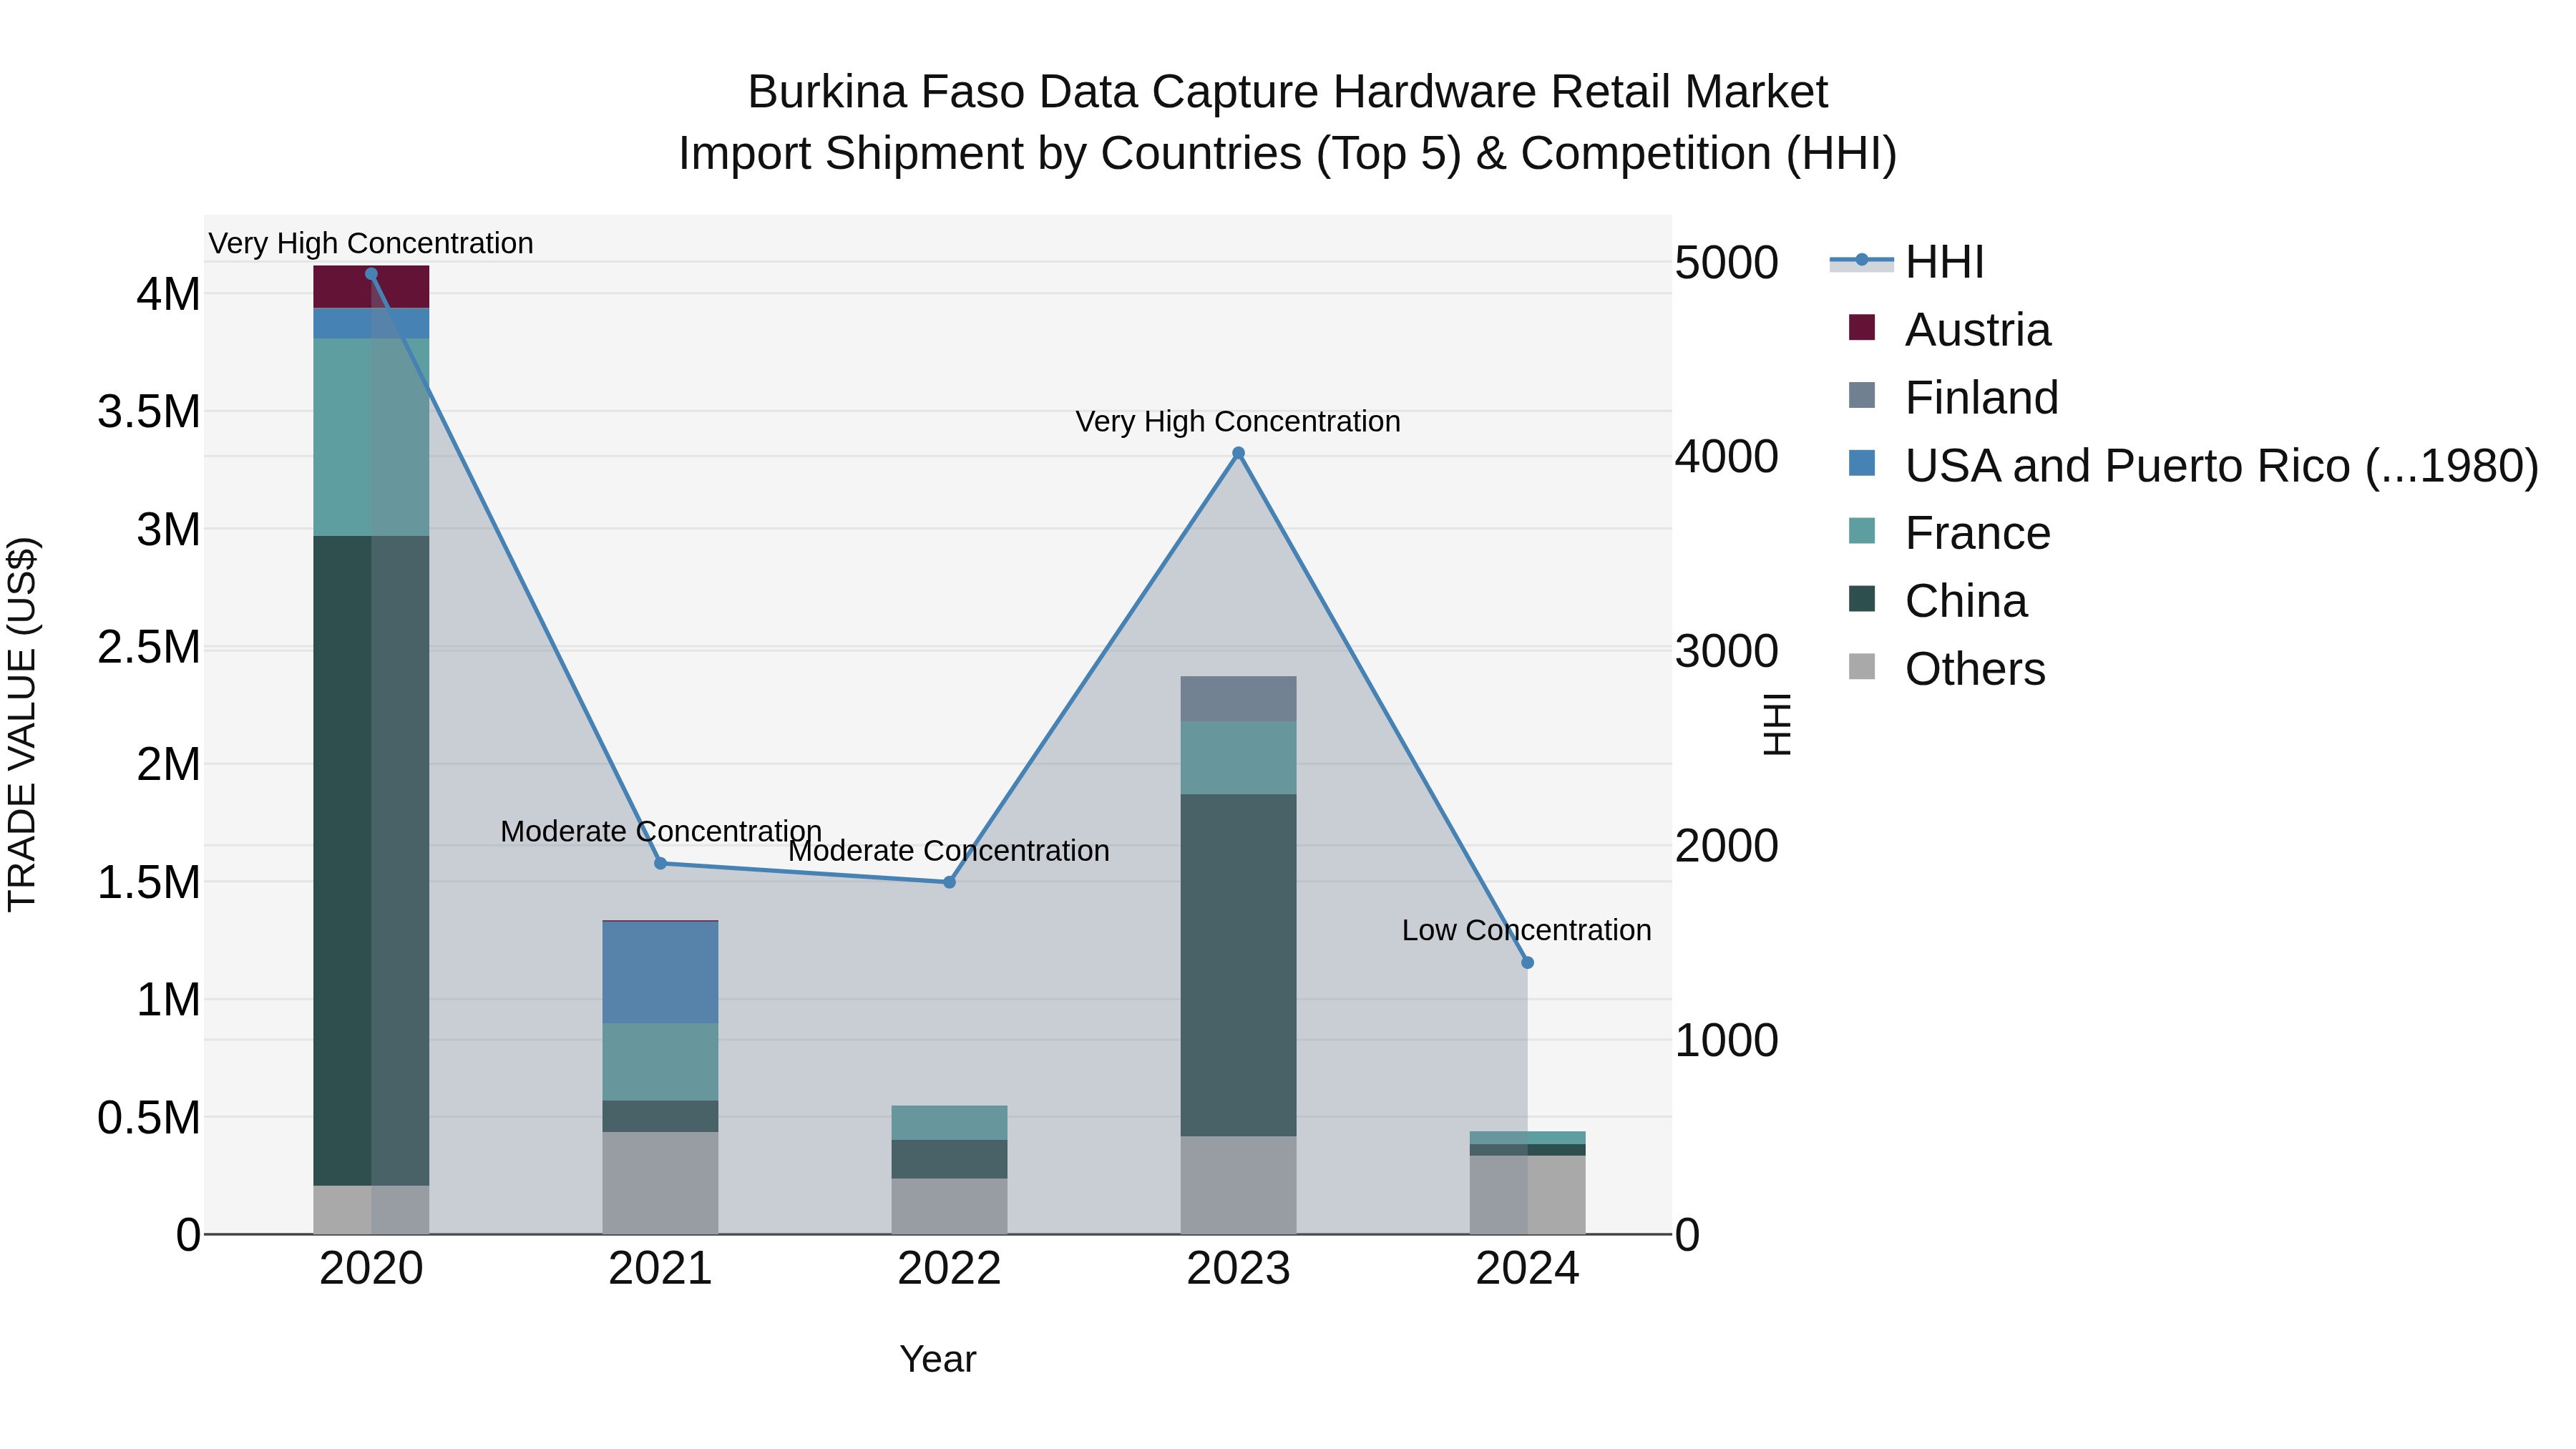Screen dimensions: 2576x1449
Task: Click the 3.5M y-axis tick label
Action: 149,412
